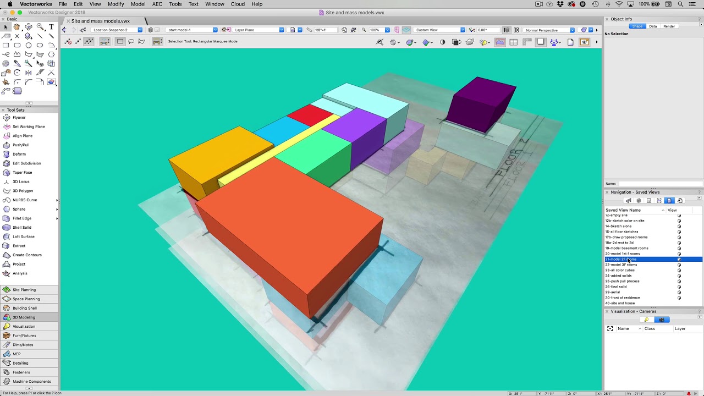The image size is (704, 396).
Task: Set zoom percentage in the 100% field
Action: click(375, 30)
